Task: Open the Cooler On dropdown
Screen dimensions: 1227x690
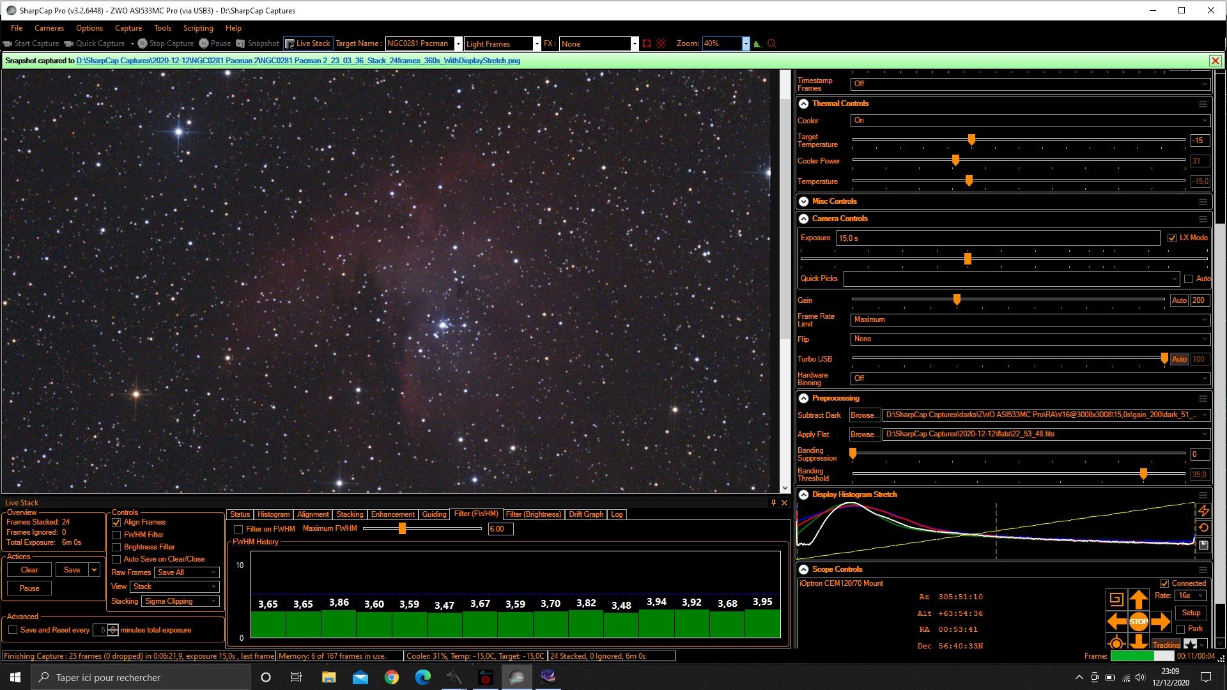Action: [x=1030, y=120]
